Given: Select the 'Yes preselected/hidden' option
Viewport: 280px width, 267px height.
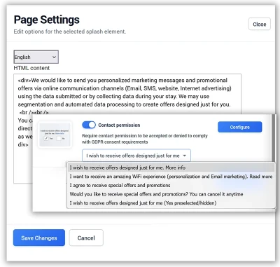Looking at the screenshot, I should pyautogui.click(x=171, y=203).
